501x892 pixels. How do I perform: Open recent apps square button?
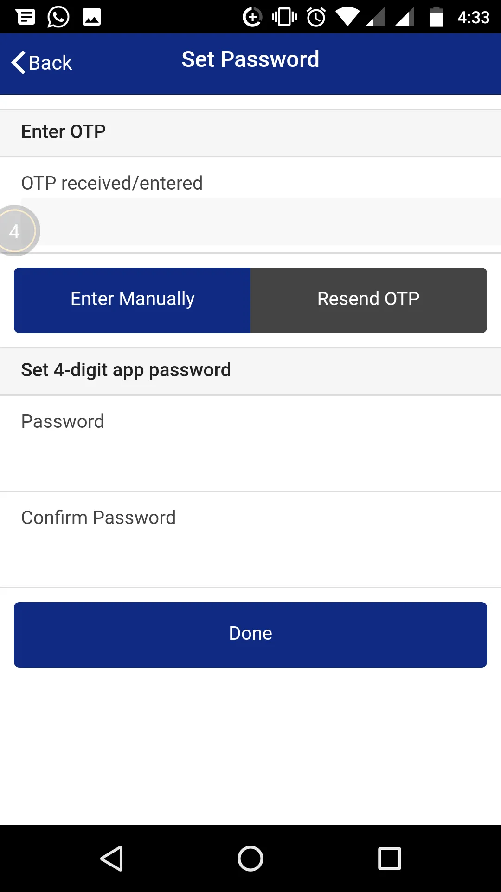390,858
